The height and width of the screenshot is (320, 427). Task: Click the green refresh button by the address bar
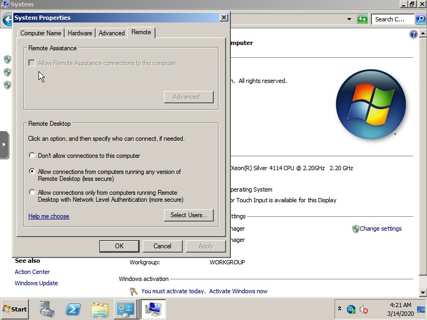pos(362,19)
